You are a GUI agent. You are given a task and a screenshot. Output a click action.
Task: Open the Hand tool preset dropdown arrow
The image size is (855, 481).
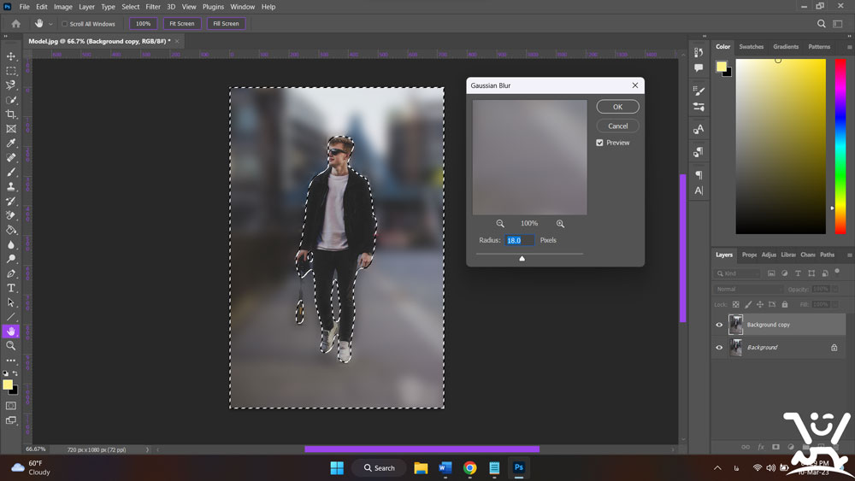(50, 24)
